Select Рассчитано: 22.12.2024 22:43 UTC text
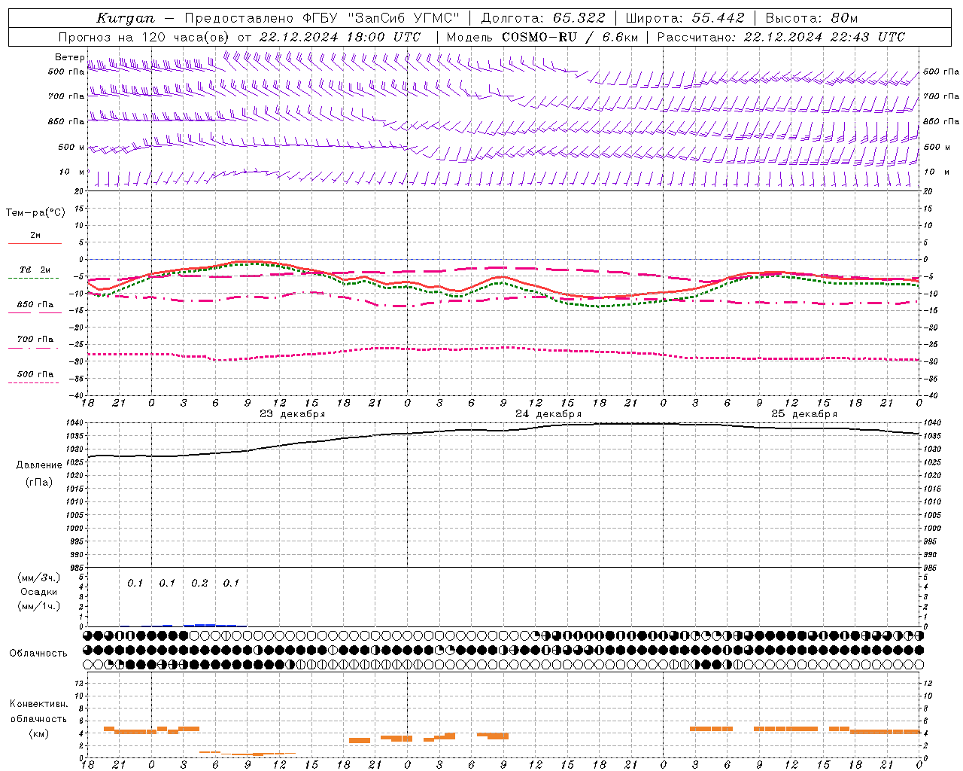 click(x=781, y=37)
